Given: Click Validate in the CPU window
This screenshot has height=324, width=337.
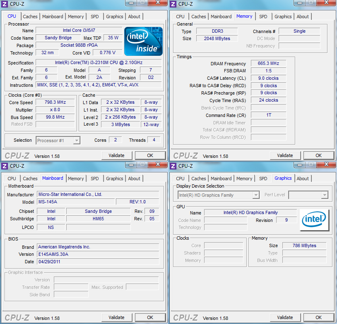Looking at the screenshot, I should coord(116,155).
